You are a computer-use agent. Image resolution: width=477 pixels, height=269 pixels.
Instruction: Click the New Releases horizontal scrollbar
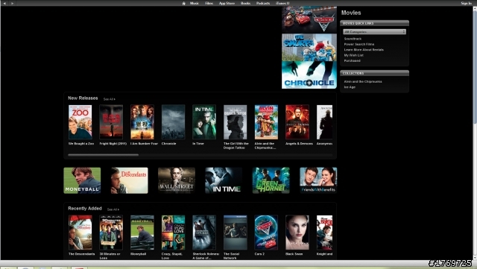104,155
